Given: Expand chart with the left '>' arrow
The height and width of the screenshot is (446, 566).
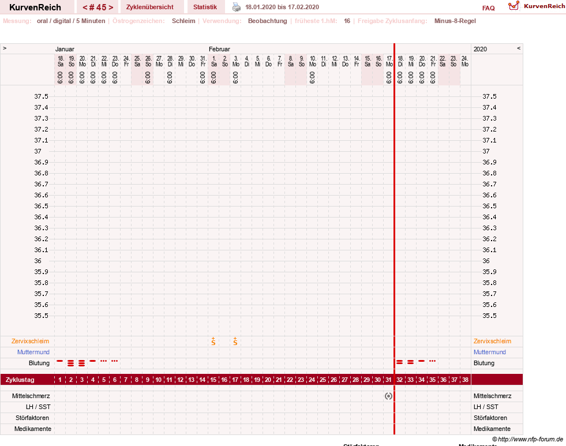Looking at the screenshot, I should (x=5, y=48).
